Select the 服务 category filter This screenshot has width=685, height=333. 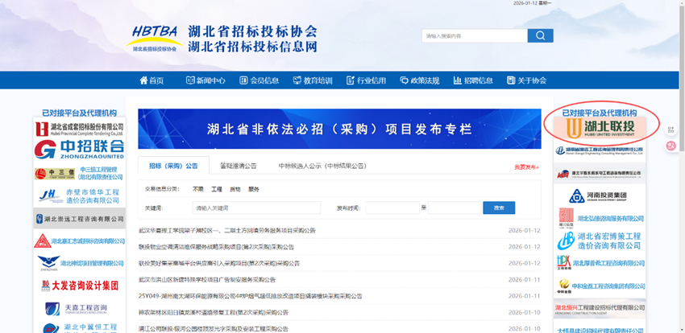coord(254,189)
